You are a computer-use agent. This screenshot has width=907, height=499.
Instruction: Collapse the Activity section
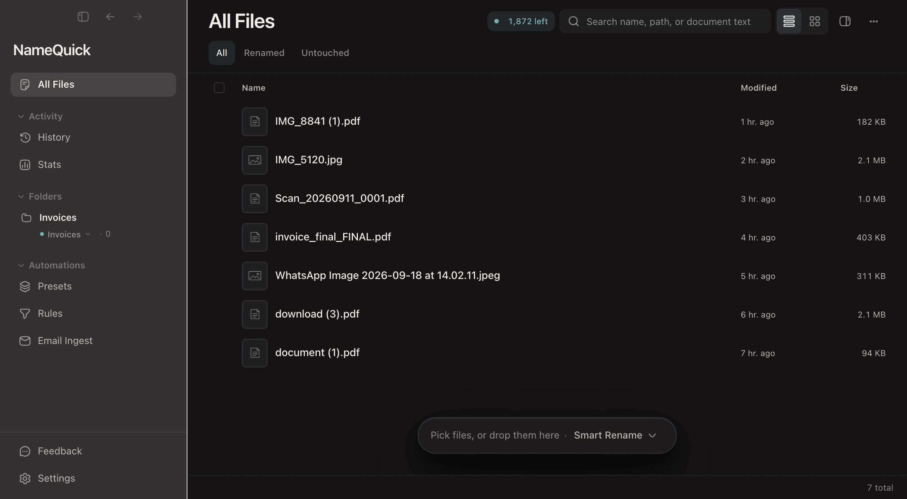[21, 116]
